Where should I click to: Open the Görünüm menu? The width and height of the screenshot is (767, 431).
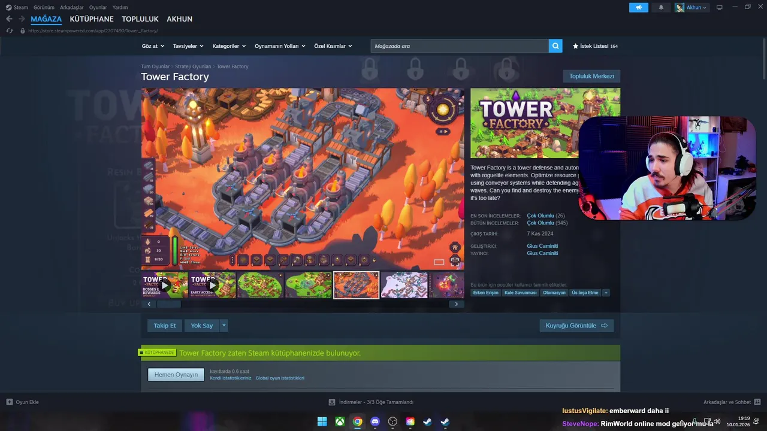pyautogui.click(x=44, y=7)
